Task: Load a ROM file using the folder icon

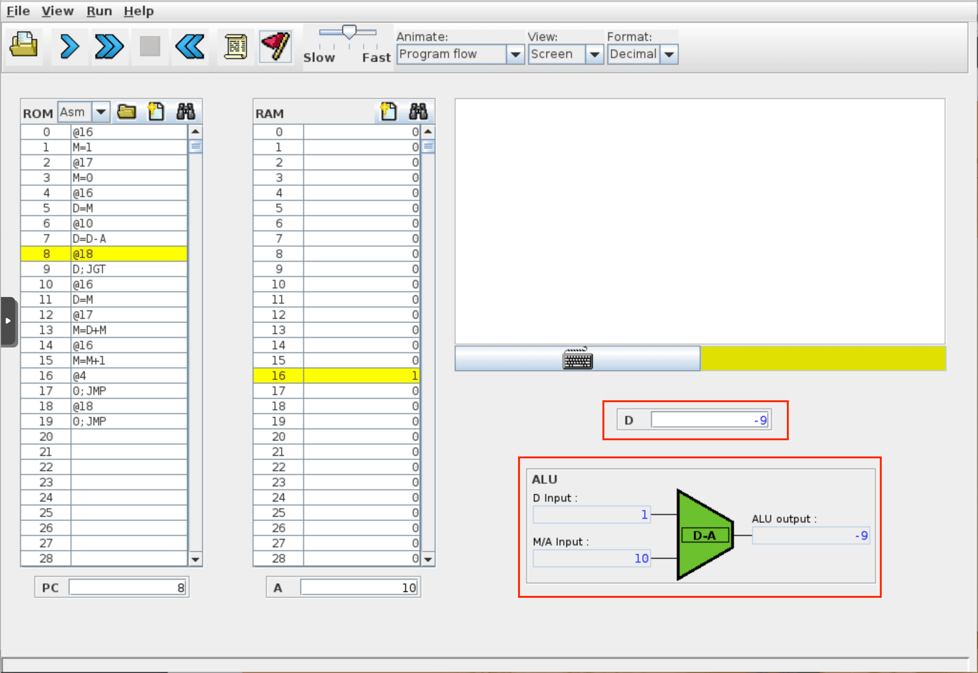Action: [127, 112]
